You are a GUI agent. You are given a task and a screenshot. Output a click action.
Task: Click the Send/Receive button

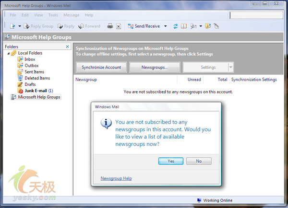[144, 26]
